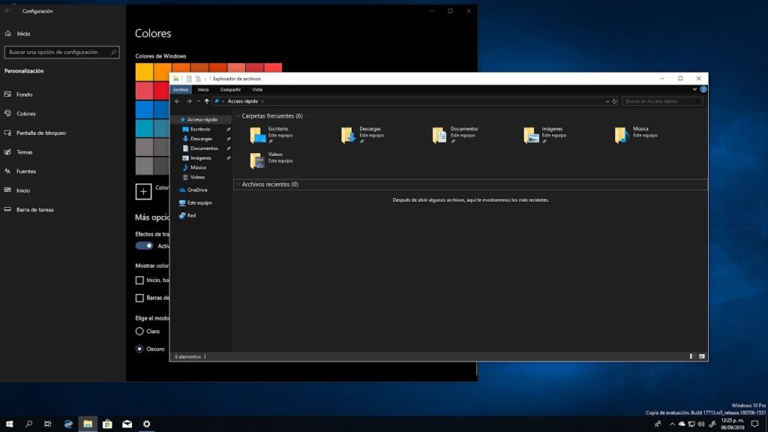
Task: Open the Música folder icon
Action: [621, 135]
